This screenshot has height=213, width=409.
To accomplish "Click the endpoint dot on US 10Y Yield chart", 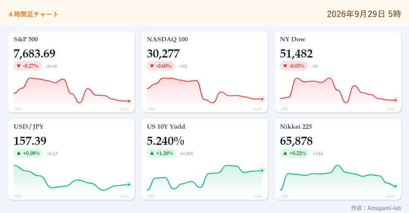I will click(262, 170).
